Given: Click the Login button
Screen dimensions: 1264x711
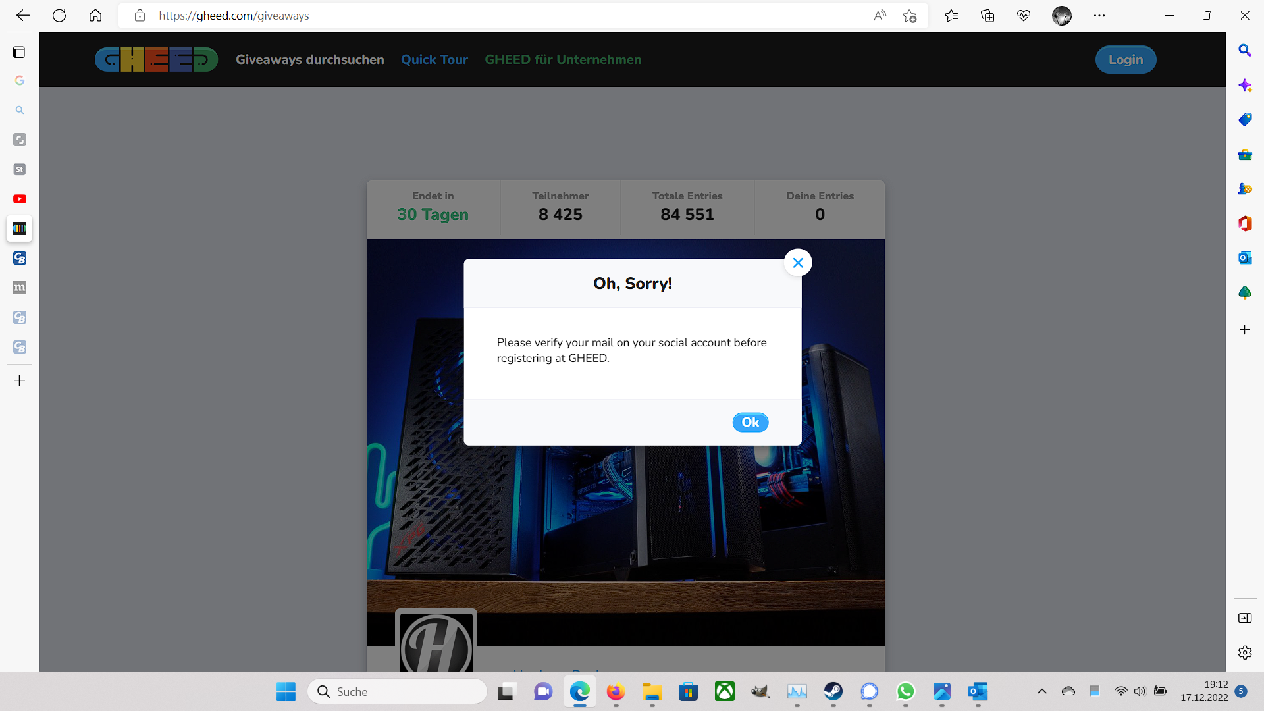Looking at the screenshot, I should click(x=1125, y=59).
